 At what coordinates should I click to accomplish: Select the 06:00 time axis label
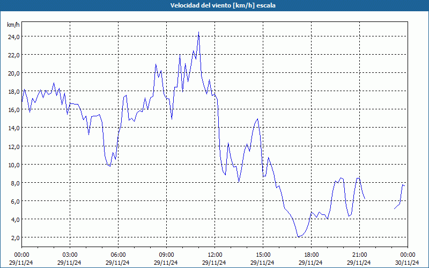[x=118, y=255]
